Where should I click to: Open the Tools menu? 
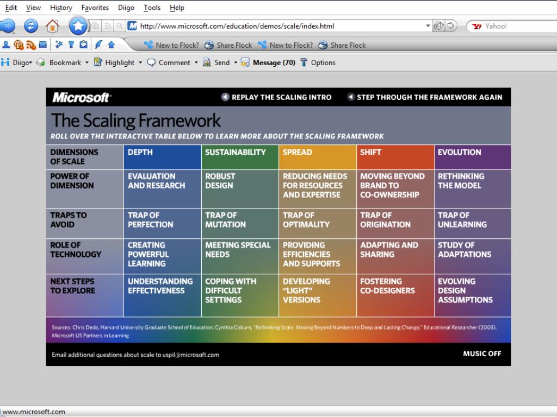[x=152, y=8]
